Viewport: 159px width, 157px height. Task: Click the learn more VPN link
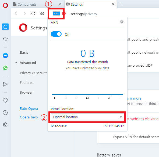134,98
